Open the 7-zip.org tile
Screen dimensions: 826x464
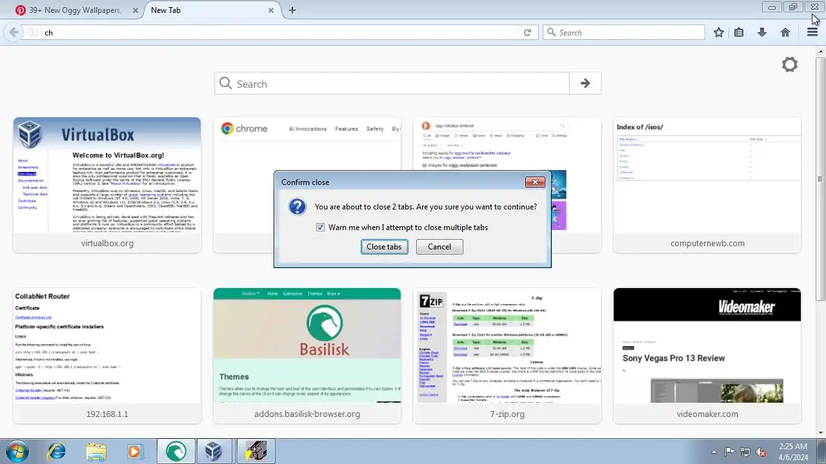coord(507,356)
